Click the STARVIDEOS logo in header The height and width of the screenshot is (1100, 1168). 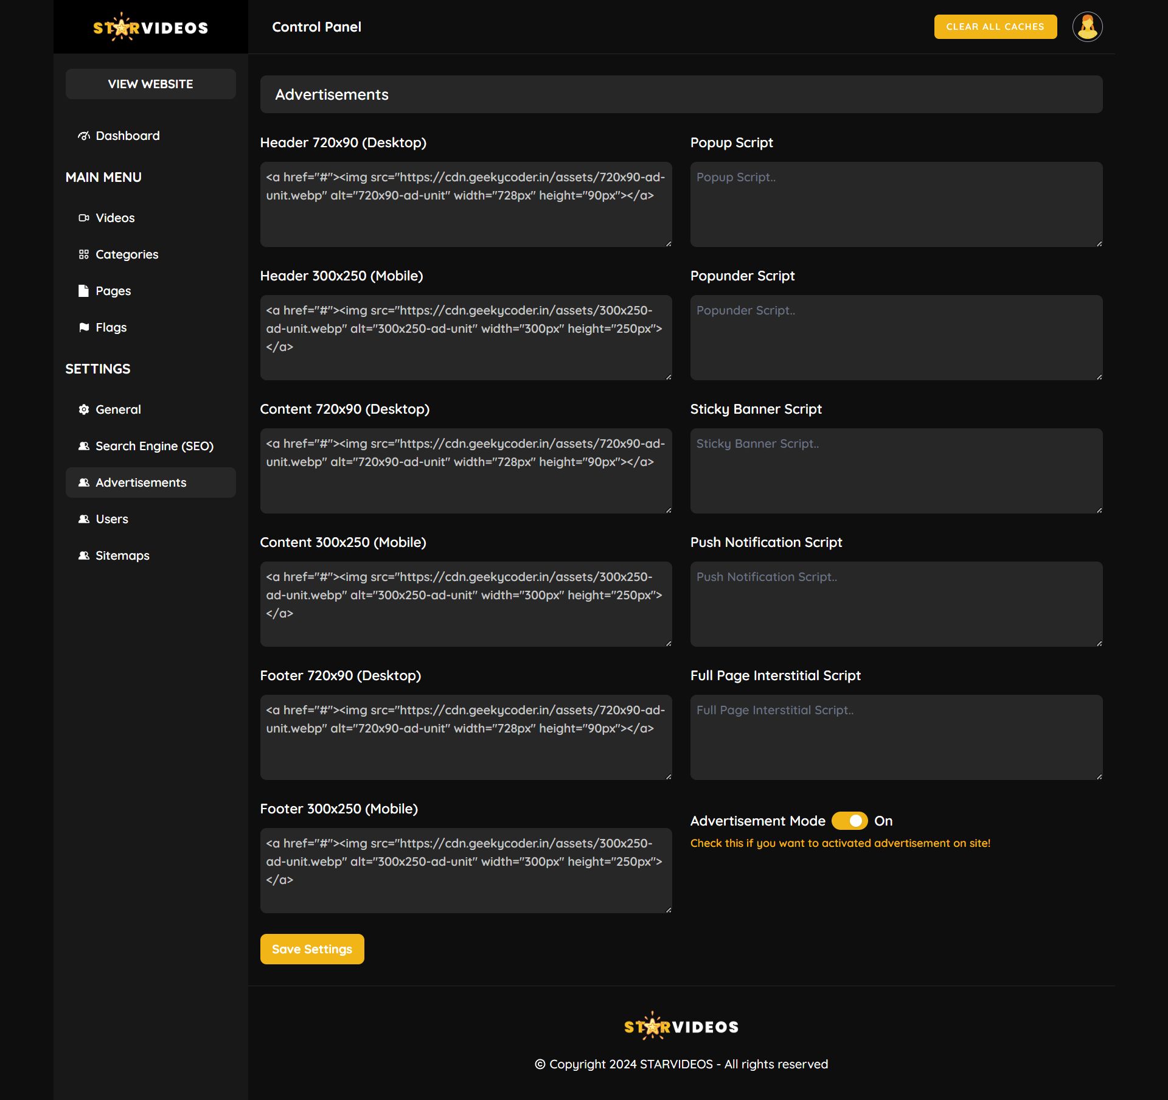150,27
